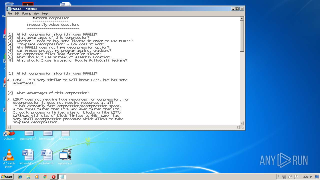The image size is (320, 180).
Task: Select the rockmike.rtf desktop file
Action: 46,157
